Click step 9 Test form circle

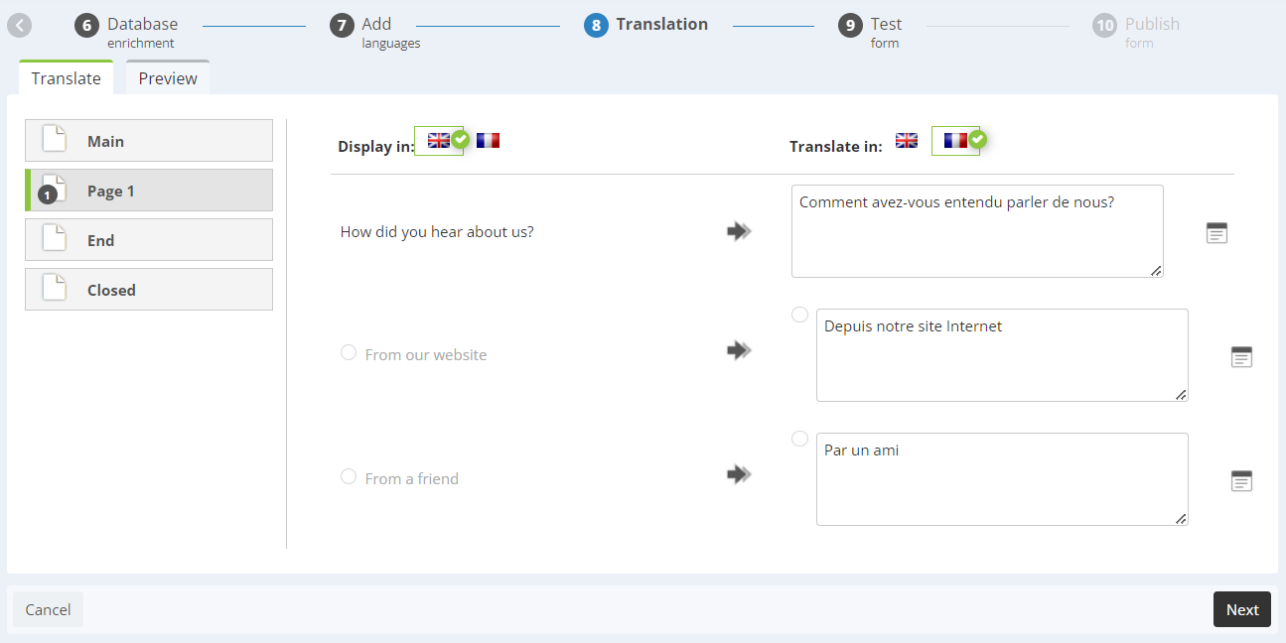(850, 26)
